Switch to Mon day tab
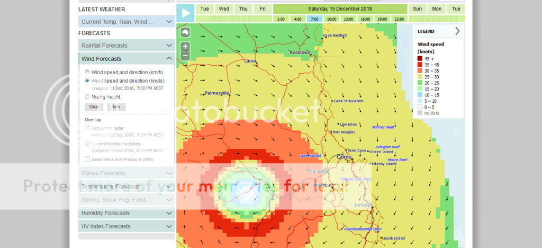The width and height of the screenshot is (542, 248). (x=437, y=9)
